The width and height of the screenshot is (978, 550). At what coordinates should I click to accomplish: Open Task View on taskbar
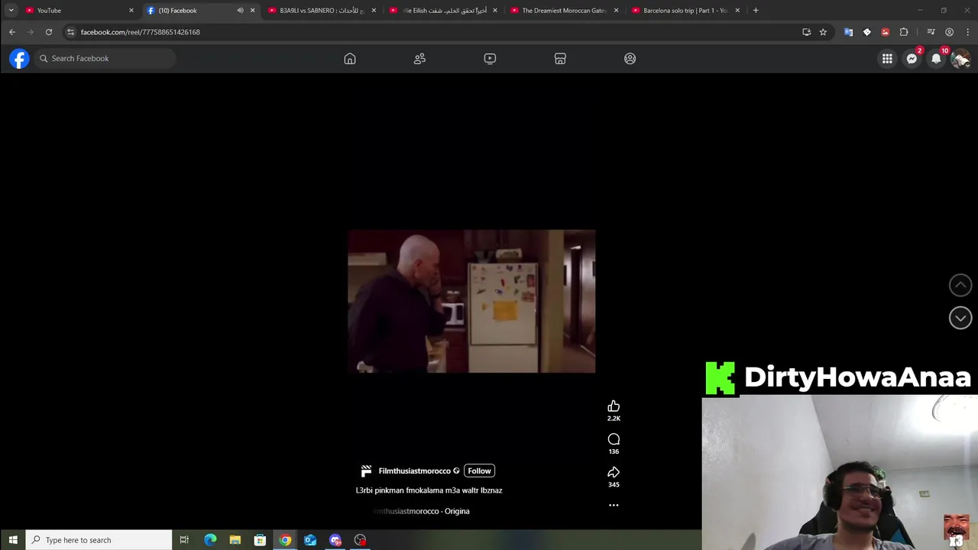(184, 540)
